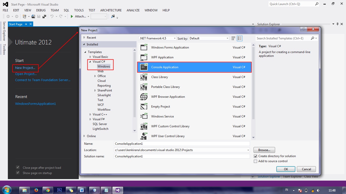Toggle Close page after project load

18,167
